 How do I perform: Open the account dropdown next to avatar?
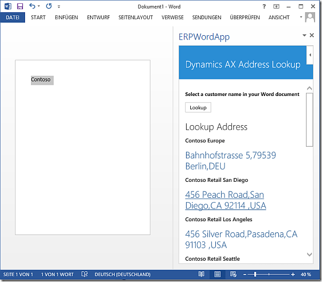click(301, 17)
